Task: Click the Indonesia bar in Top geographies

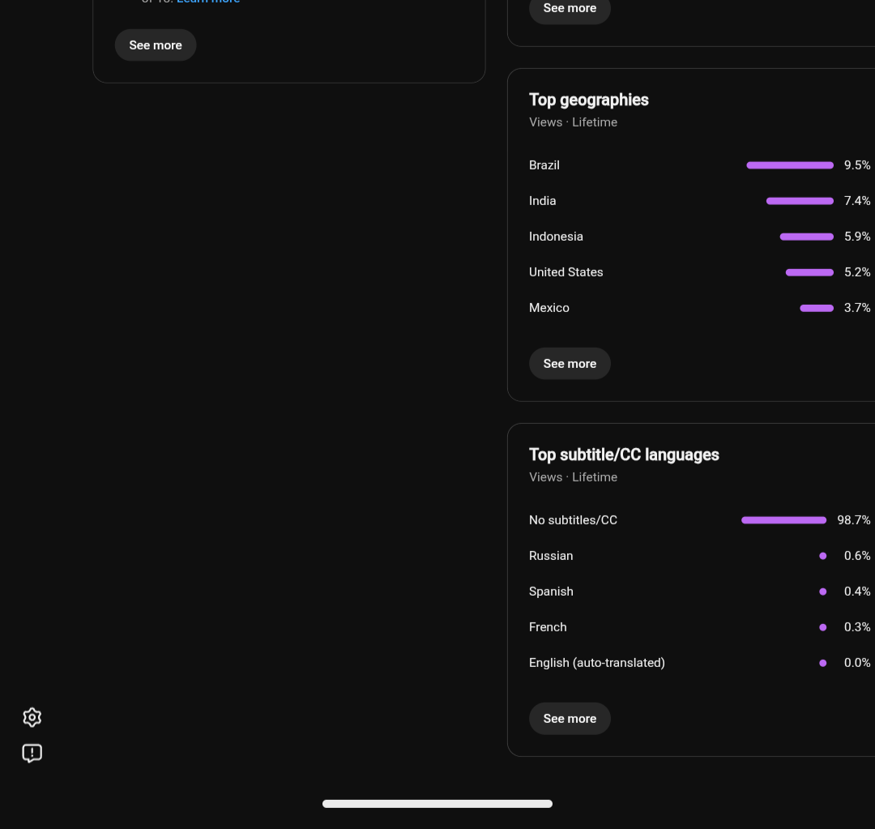Action: [x=806, y=237]
